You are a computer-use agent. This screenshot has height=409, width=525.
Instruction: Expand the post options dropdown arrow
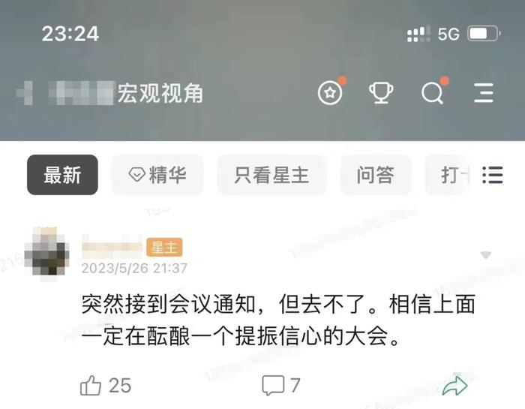click(x=486, y=256)
